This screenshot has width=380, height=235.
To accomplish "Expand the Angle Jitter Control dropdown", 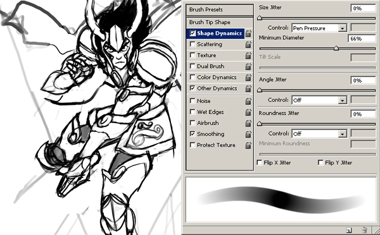I will coord(319,100).
